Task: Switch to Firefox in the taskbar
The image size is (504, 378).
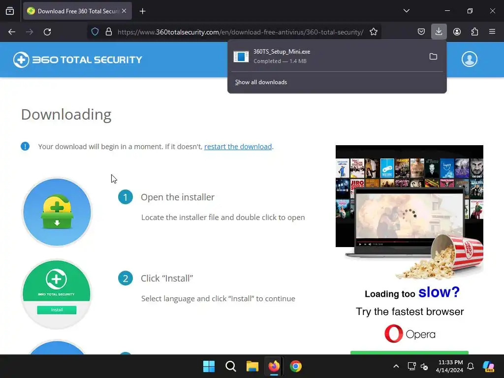Action: (274, 366)
